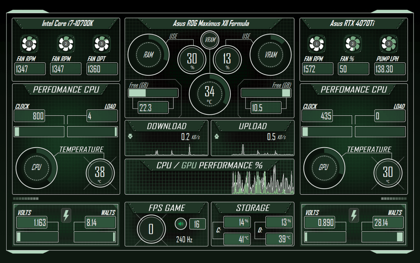Click the lightning bolt icon in CPU power panel

click(x=66, y=215)
